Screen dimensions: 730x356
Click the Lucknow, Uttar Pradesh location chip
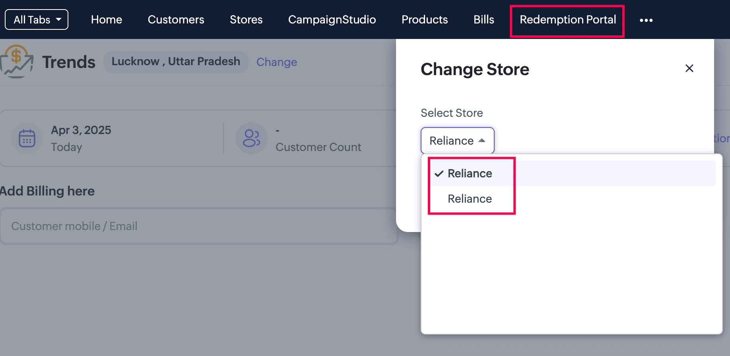click(176, 62)
